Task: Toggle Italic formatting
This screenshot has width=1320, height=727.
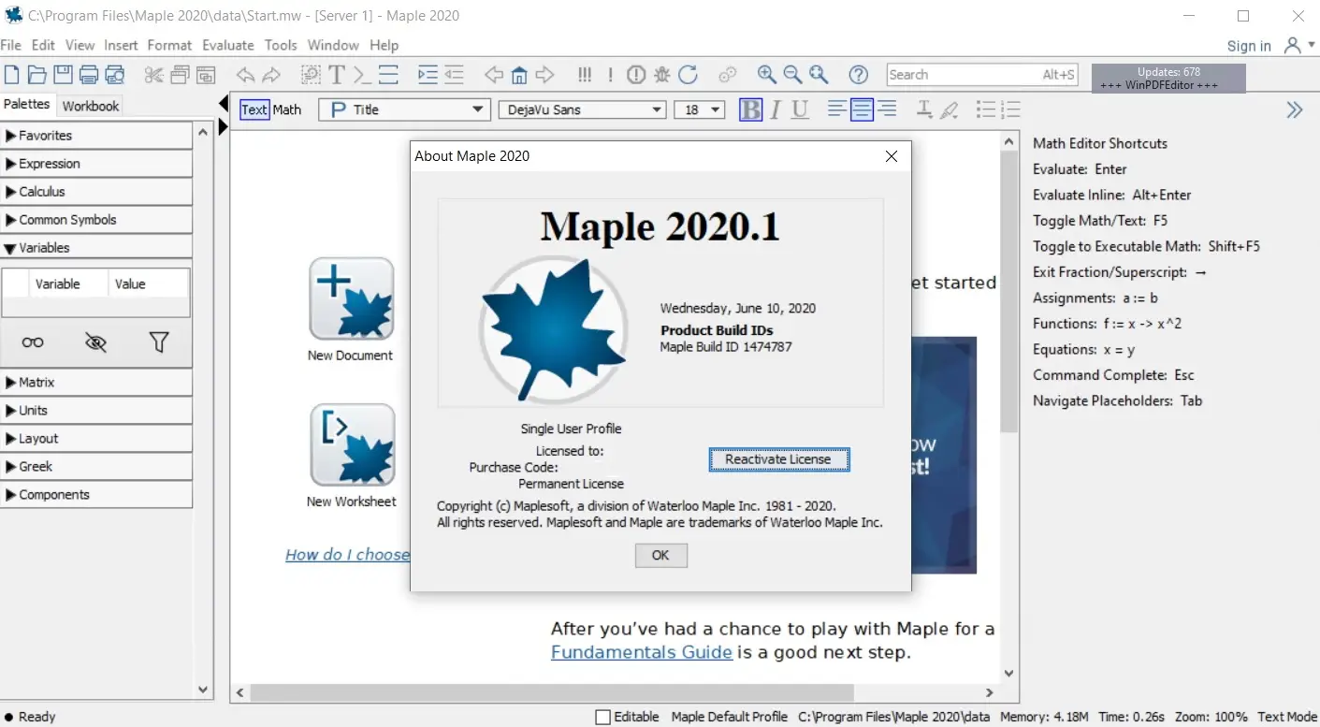Action: [x=775, y=109]
